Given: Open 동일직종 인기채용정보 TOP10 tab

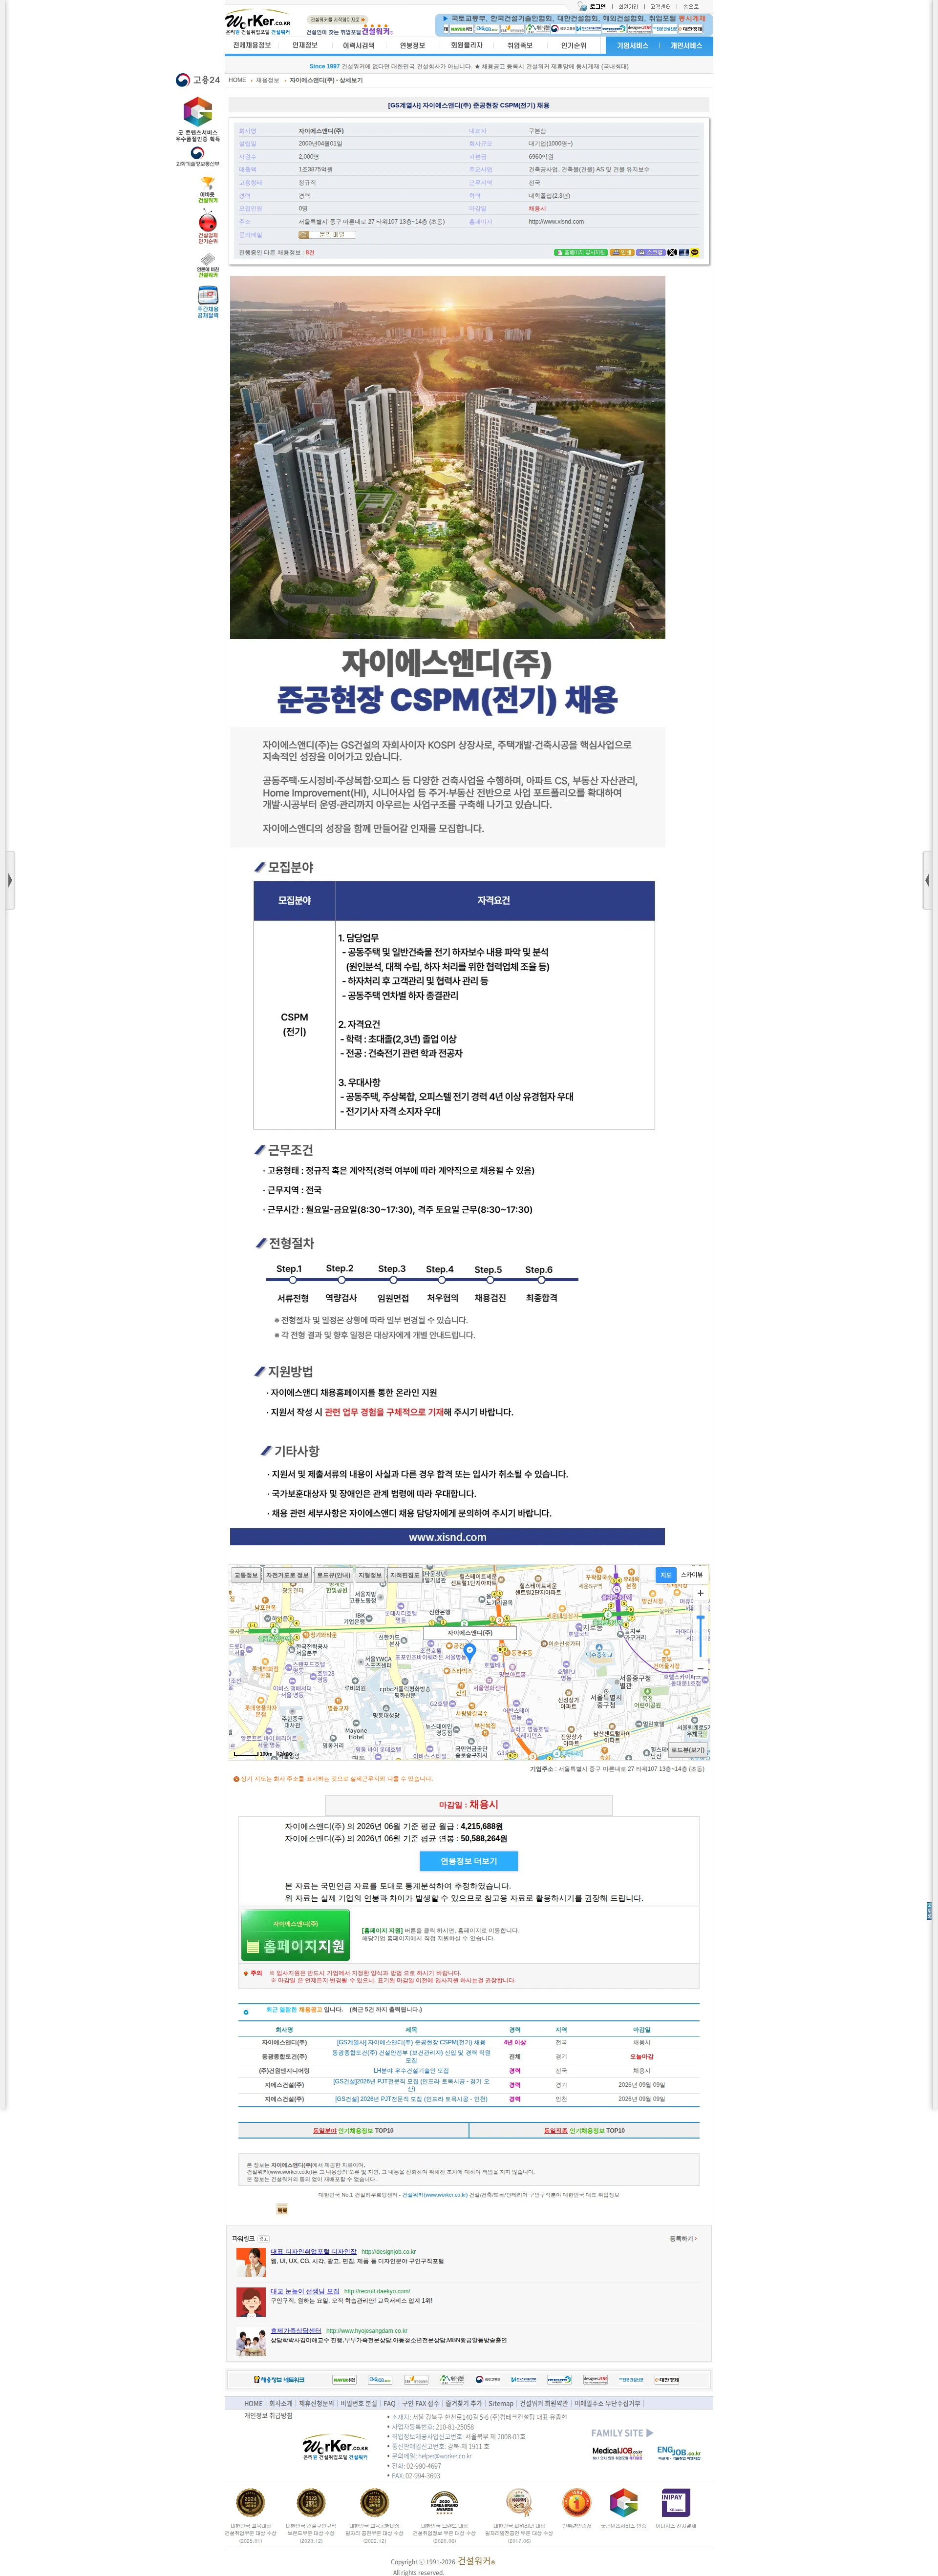Looking at the screenshot, I should click(584, 2130).
